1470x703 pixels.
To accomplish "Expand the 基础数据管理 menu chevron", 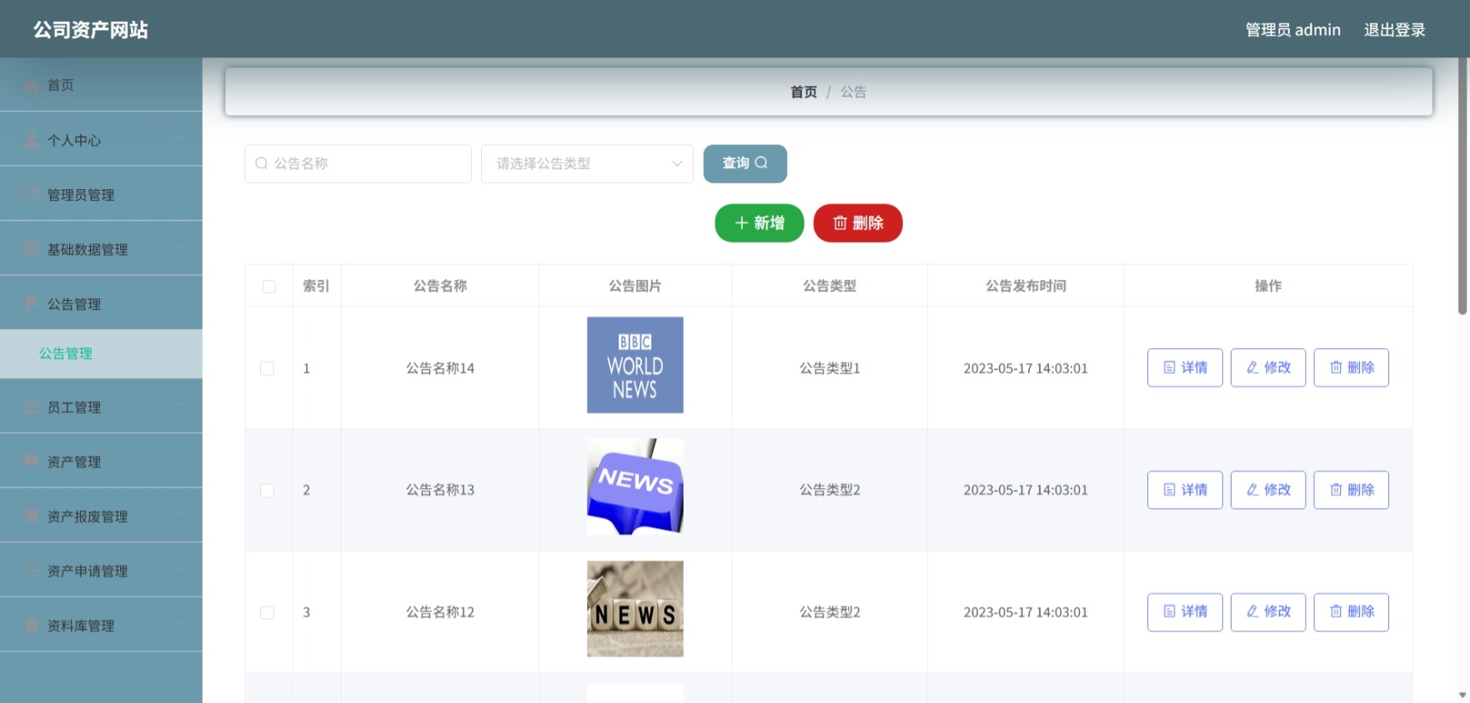I will pyautogui.click(x=179, y=247).
